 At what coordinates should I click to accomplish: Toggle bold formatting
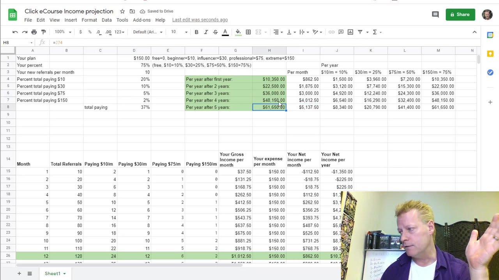[196, 32]
